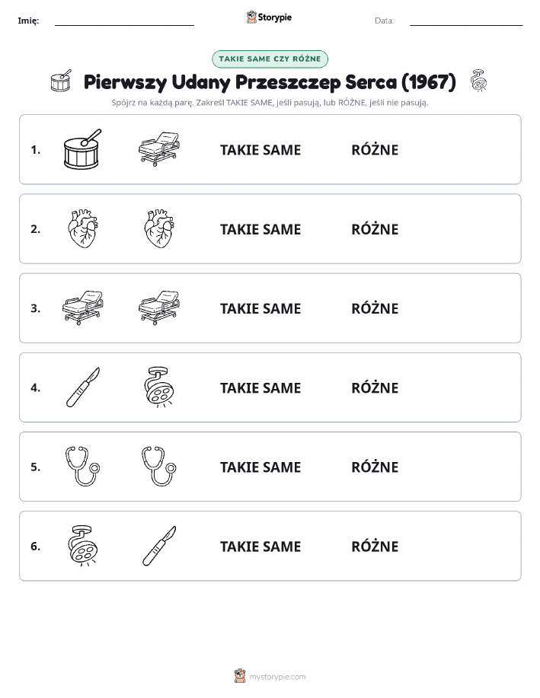Choose TAKIE SAME for row 2
This screenshot has height=698, width=540.
click(260, 229)
